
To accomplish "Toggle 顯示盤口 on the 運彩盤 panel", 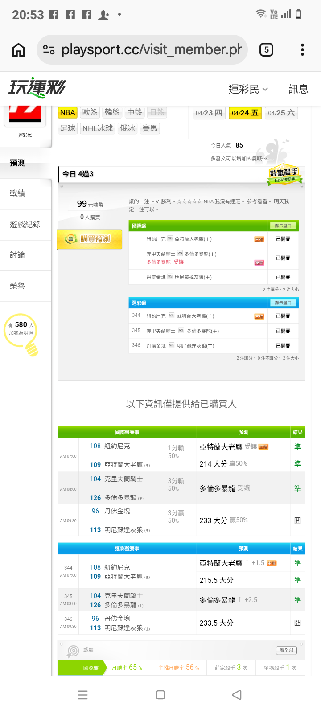I will point(283,303).
